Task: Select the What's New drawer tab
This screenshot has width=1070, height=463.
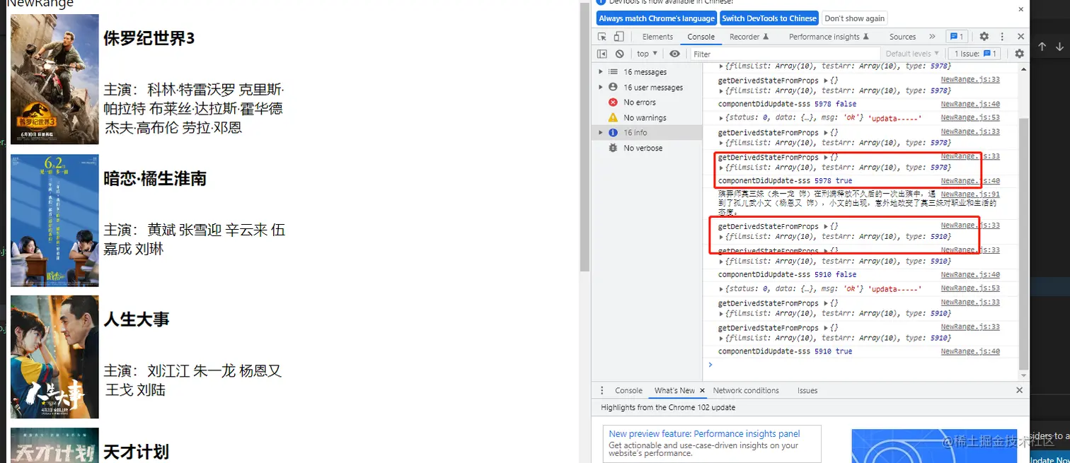Action: pyautogui.click(x=674, y=390)
